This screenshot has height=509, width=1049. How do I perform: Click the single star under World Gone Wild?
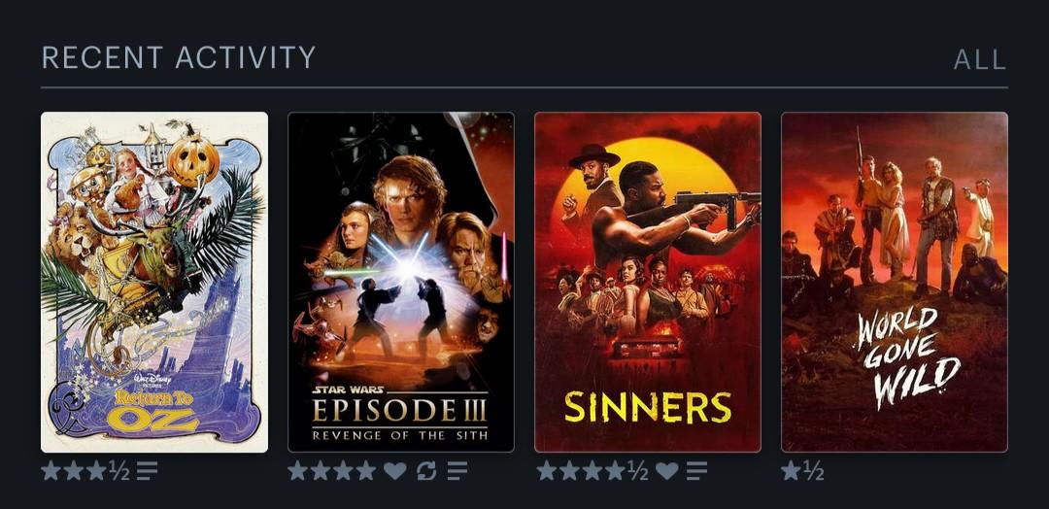coord(792,471)
